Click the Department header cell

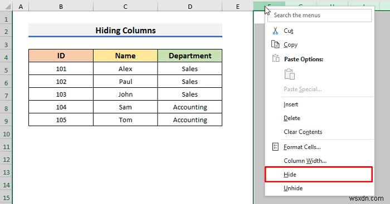pos(190,56)
